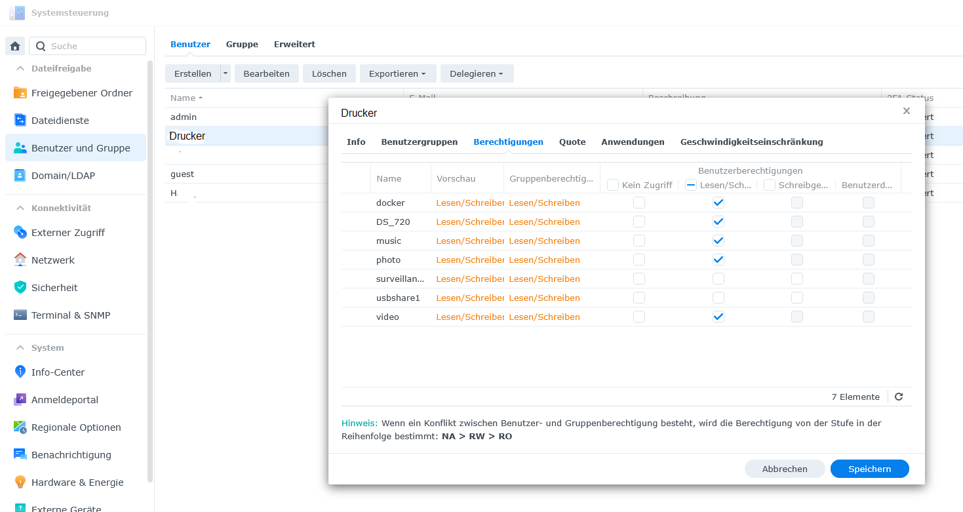Save changes with the Speichern button
The image size is (963, 512).
click(869, 469)
